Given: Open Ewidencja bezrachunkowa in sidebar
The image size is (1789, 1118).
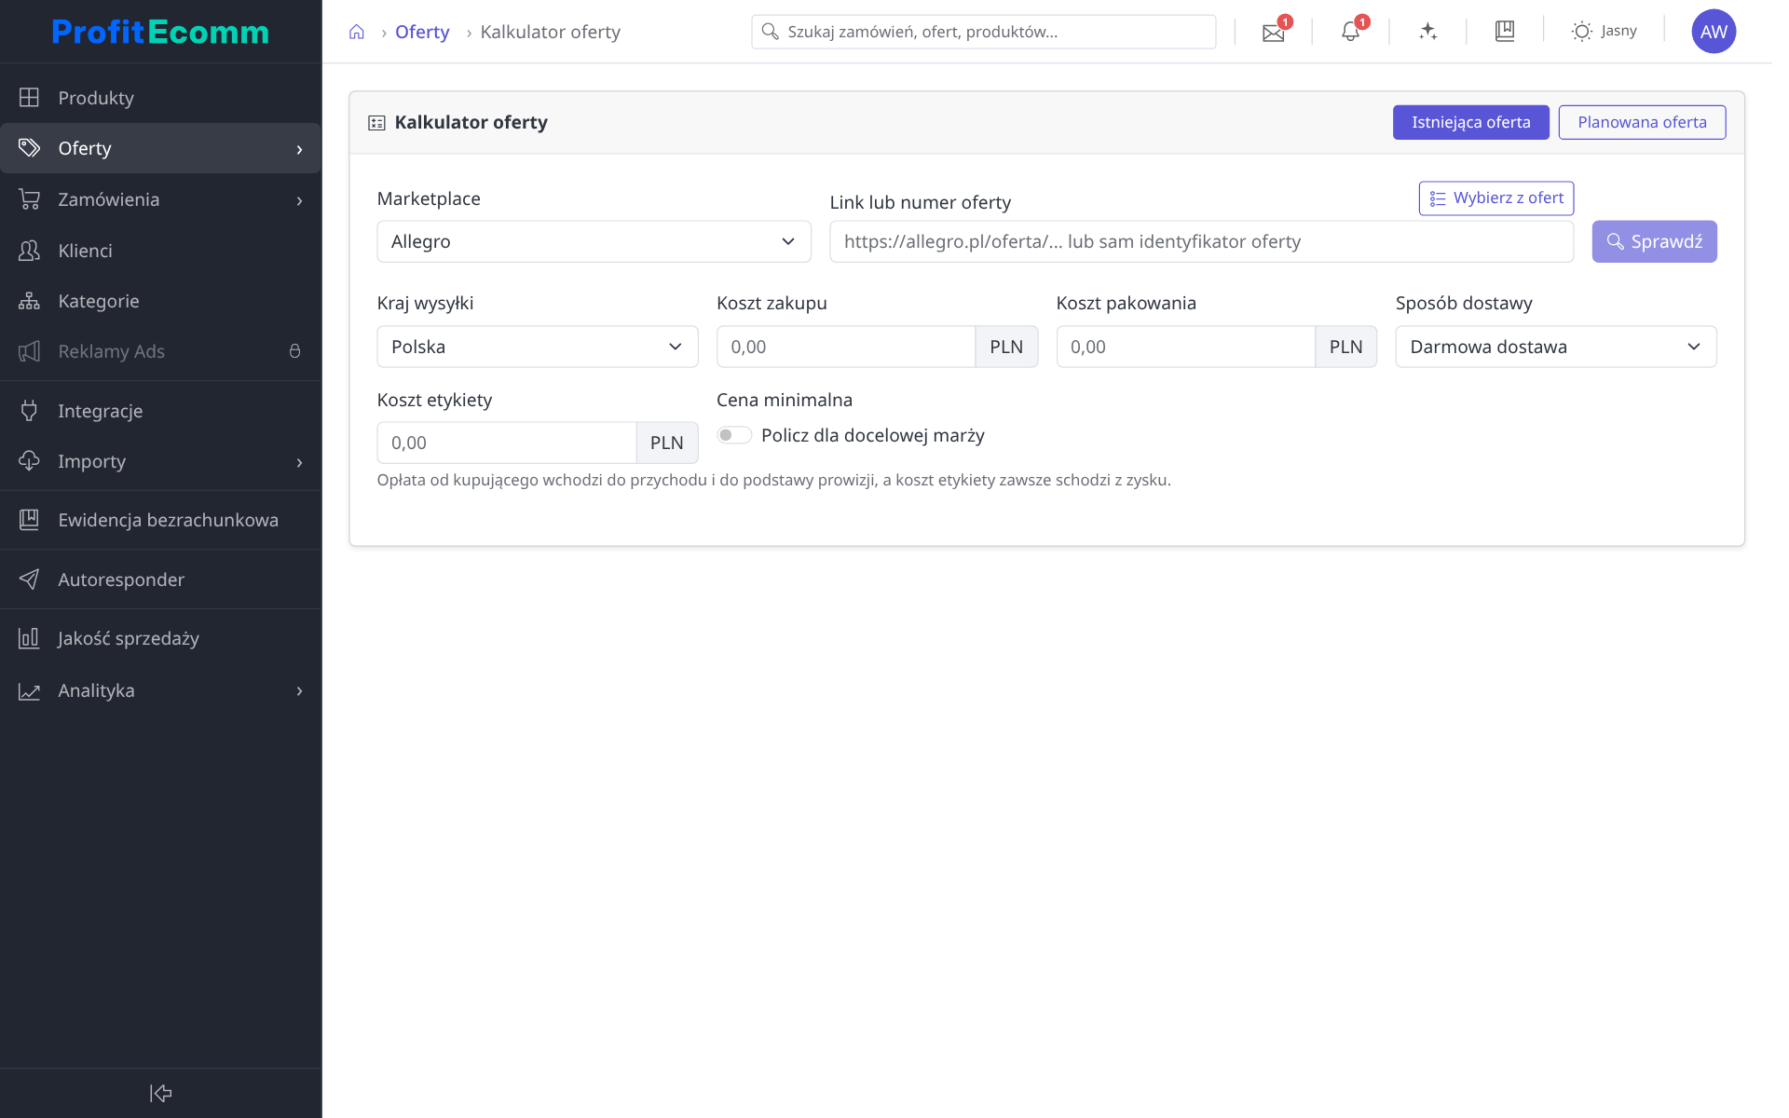Looking at the screenshot, I should coord(160,520).
